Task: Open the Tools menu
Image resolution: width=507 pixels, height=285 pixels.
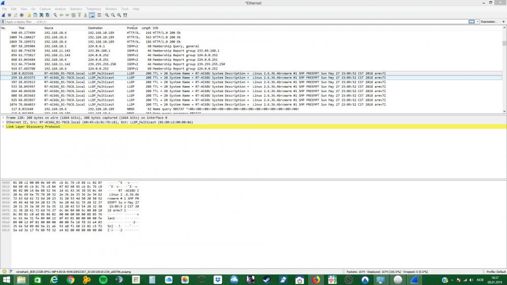Action: click(x=125, y=9)
